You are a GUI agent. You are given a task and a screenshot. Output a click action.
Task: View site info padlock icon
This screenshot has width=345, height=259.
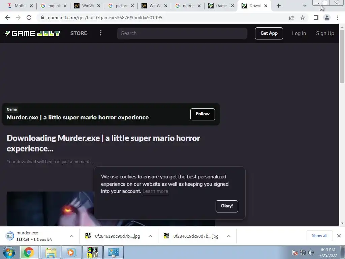coord(42,18)
